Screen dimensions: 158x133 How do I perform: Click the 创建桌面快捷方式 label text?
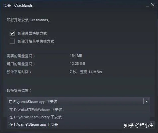coord(32,33)
